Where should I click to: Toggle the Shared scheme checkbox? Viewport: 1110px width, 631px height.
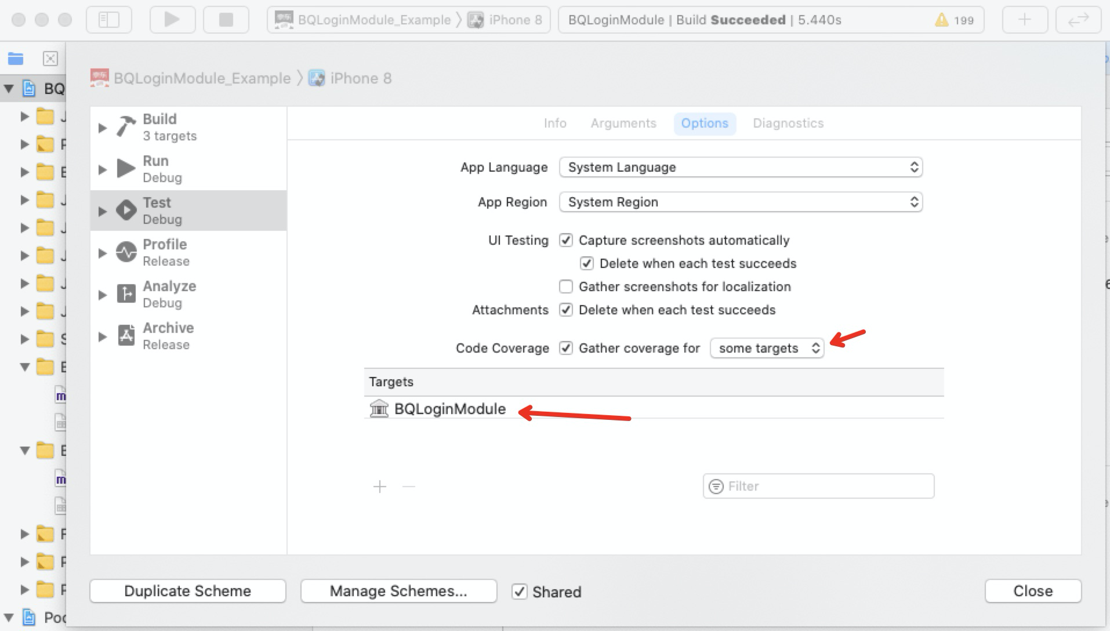[520, 592]
